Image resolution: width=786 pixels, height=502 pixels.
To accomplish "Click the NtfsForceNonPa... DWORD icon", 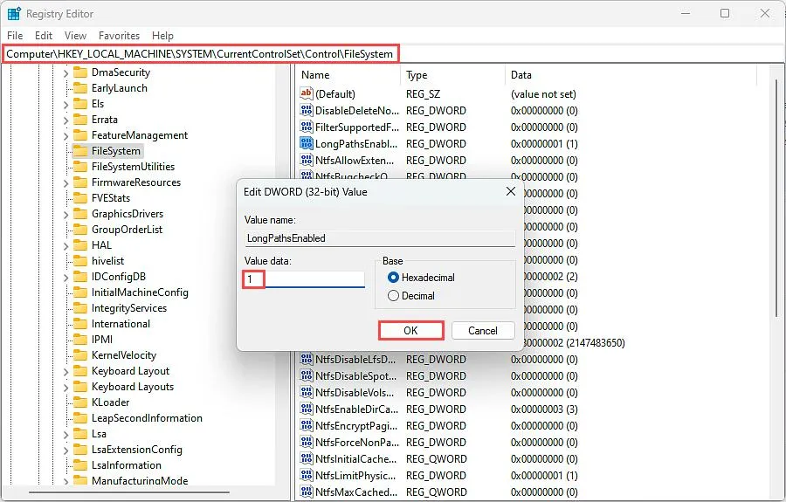I will 306,442.
